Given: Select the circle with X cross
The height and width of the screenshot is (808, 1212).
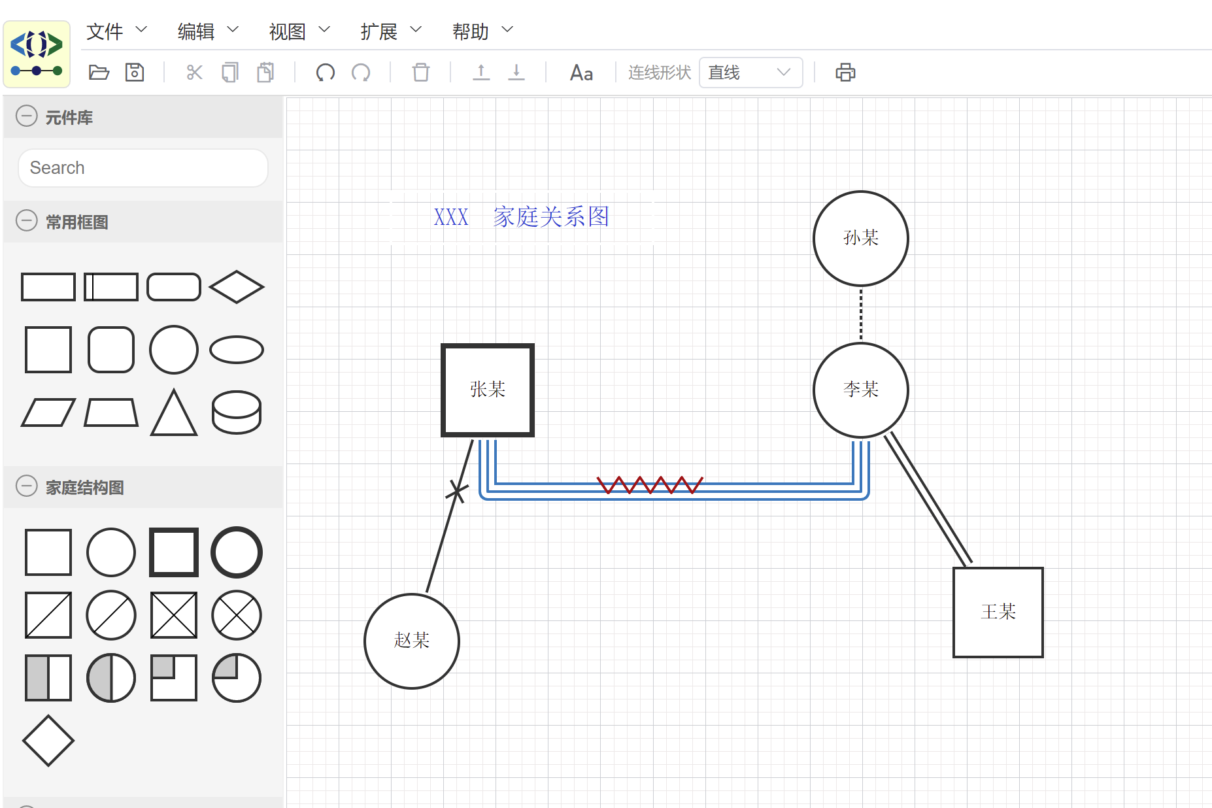Looking at the screenshot, I should pos(237,615).
